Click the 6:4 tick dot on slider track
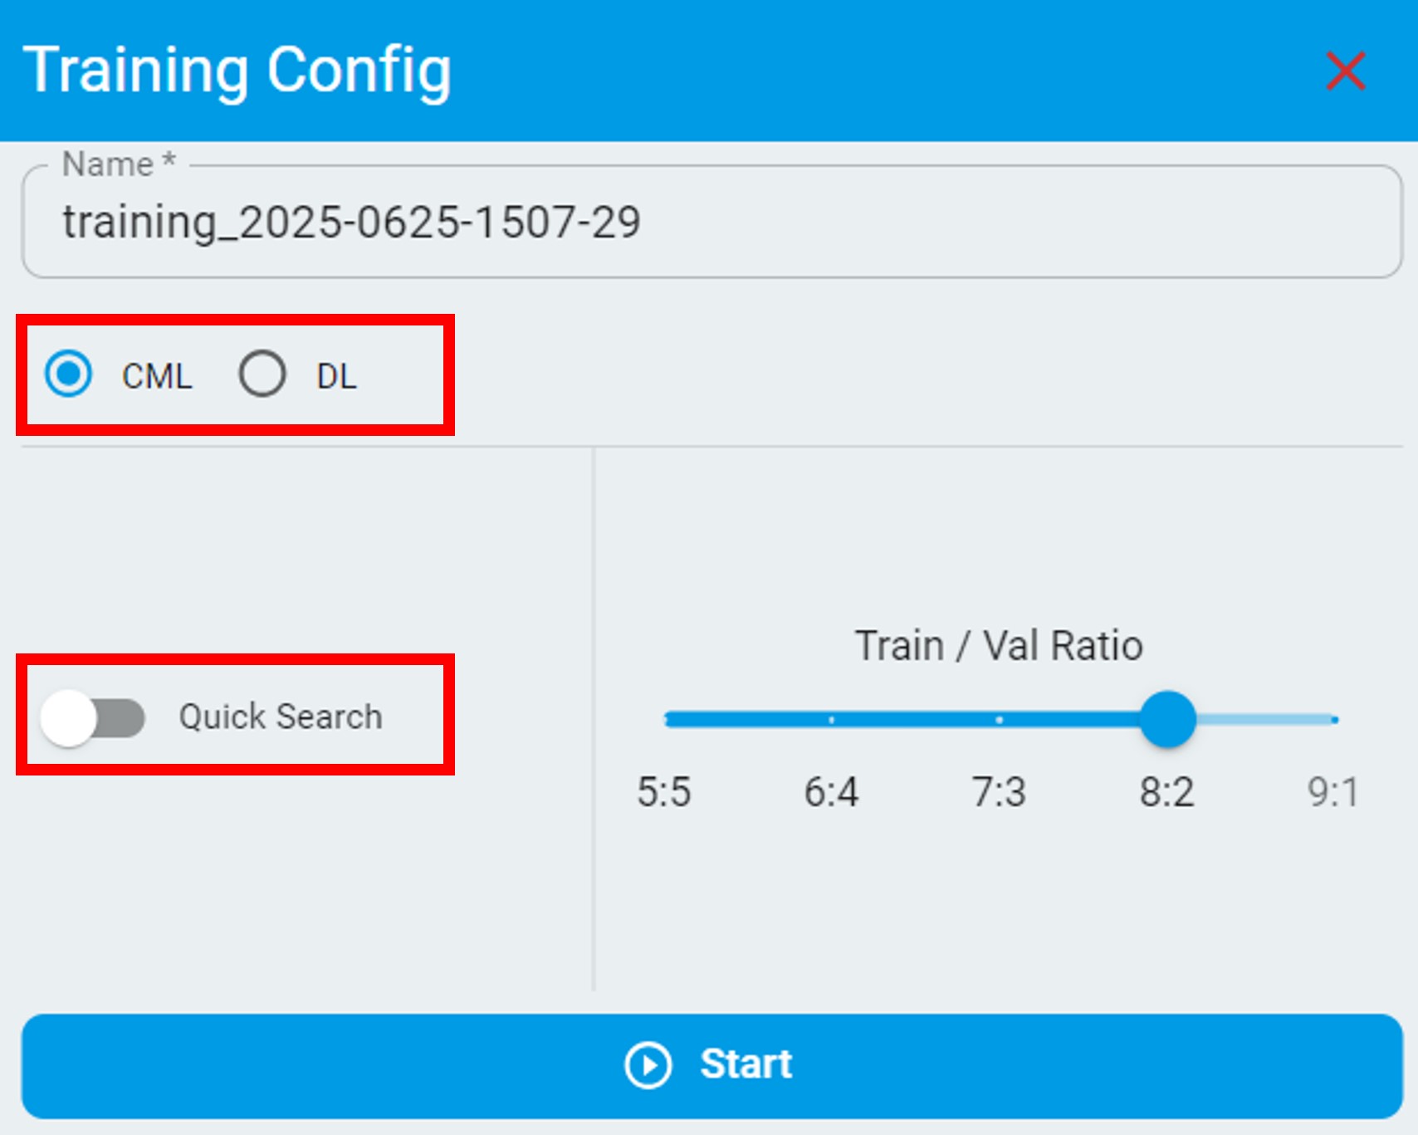Image resolution: width=1418 pixels, height=1135 pixels. click(x=831, y=720)
